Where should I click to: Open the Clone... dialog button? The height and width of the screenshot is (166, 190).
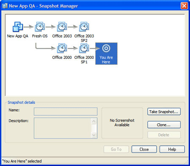tap(164, 125)
